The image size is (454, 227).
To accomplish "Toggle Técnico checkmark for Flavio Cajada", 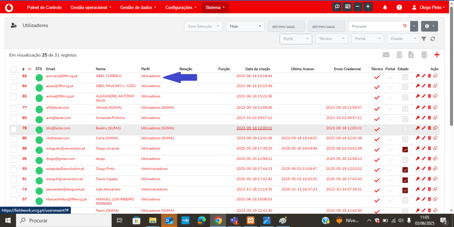I will pyautogui.click(x=377, y=180).
